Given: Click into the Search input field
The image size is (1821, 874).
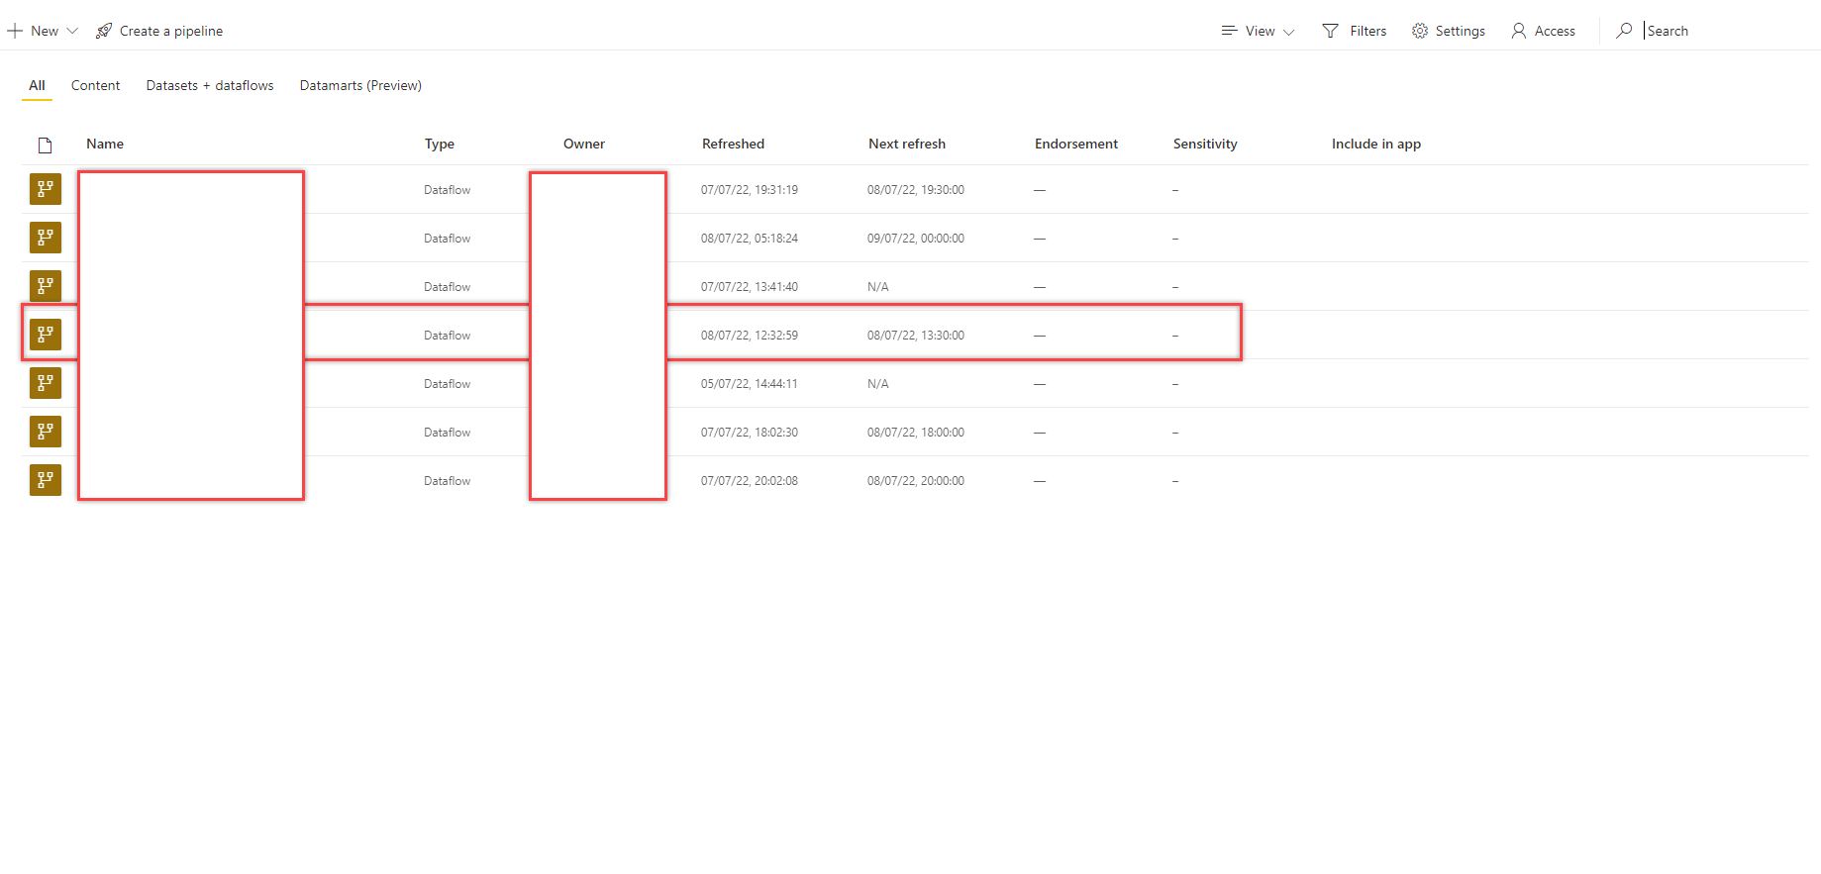Looking at the screenshot, I should tap(1725, 31).
